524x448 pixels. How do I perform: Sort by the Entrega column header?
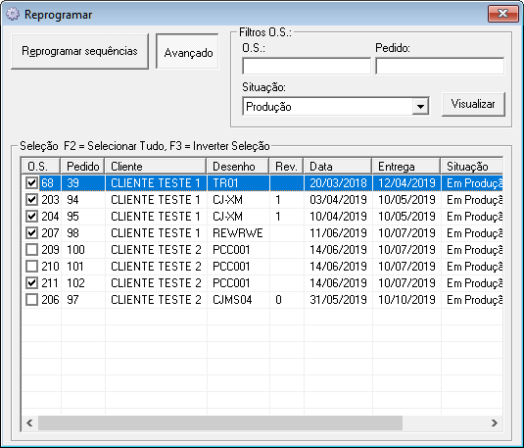tap(406, 167)
